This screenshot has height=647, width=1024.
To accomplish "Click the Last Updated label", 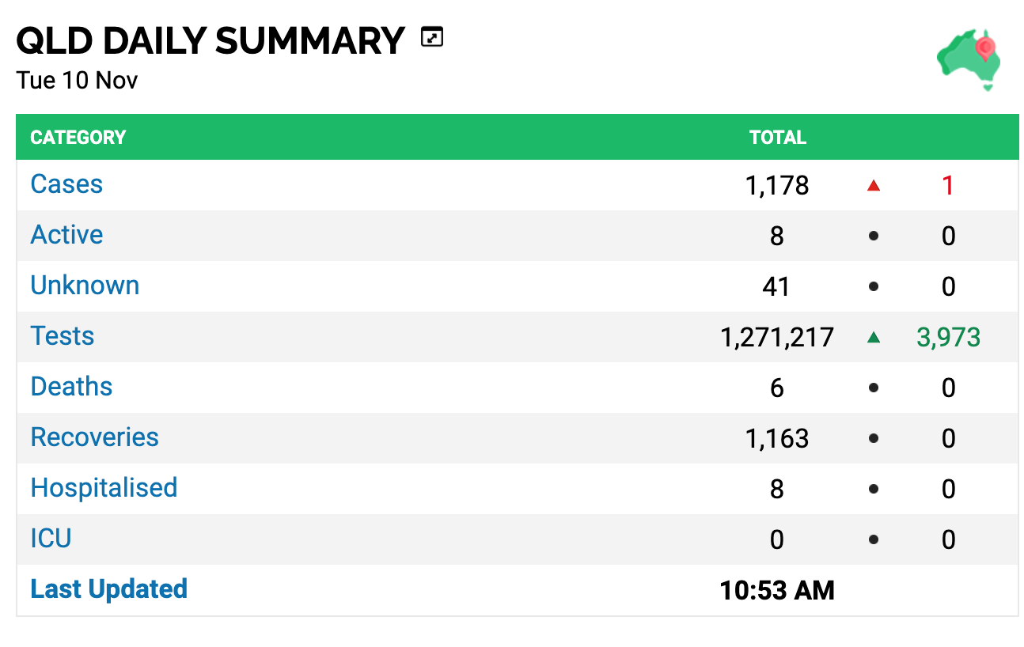I will click(108, 589).
